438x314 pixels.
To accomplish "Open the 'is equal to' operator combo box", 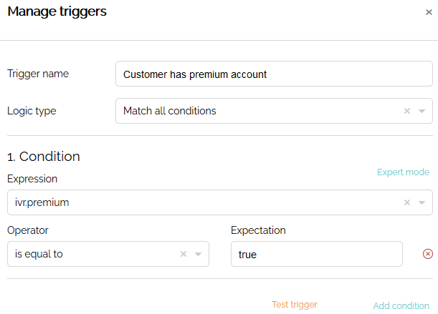I will (108, 254).
